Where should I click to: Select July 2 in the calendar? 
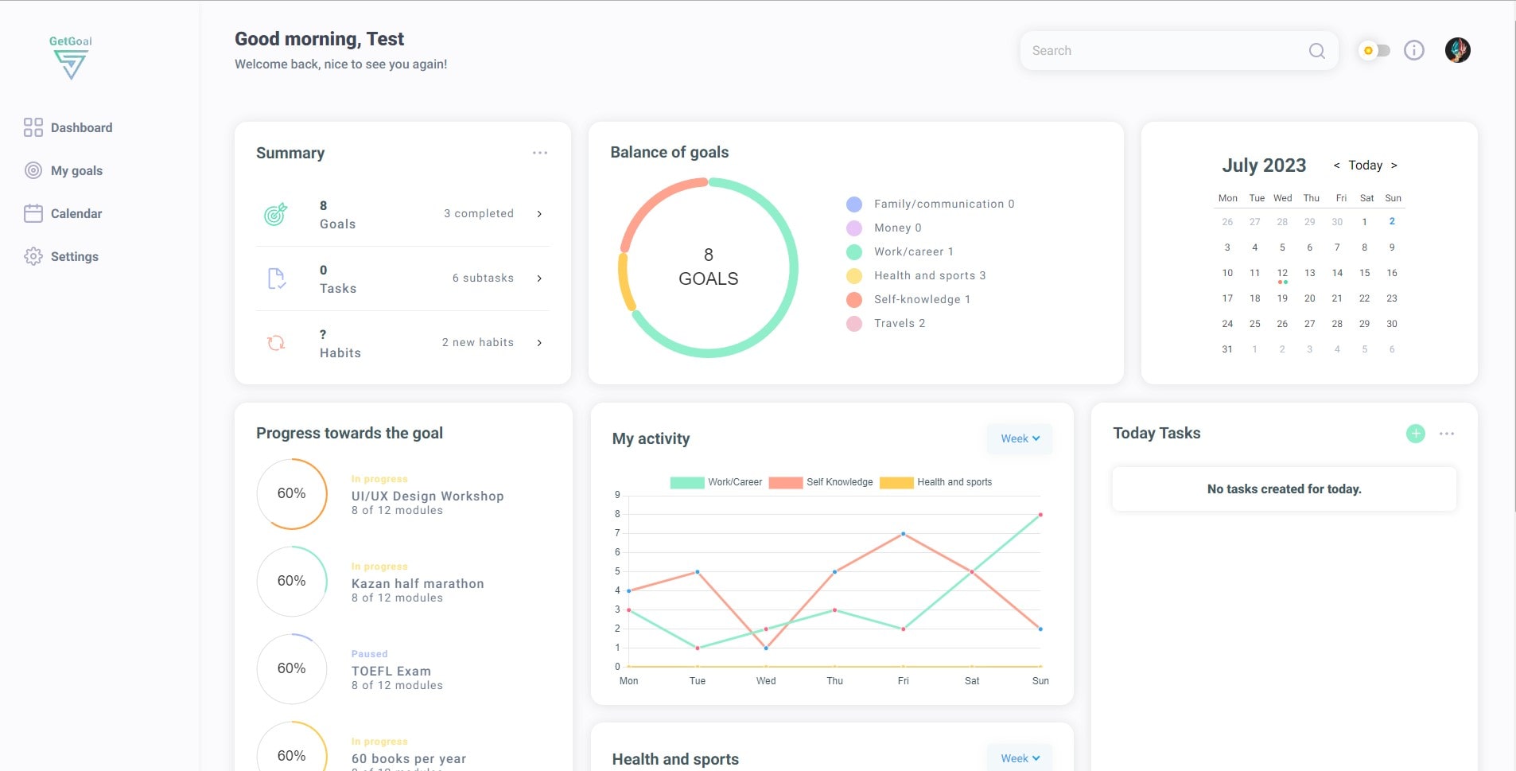pyautogui.click(x=1392, y=222)
